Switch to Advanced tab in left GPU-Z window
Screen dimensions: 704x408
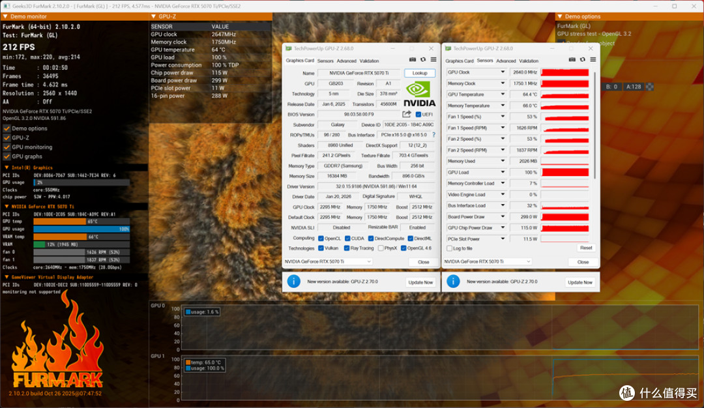[346, 61]
